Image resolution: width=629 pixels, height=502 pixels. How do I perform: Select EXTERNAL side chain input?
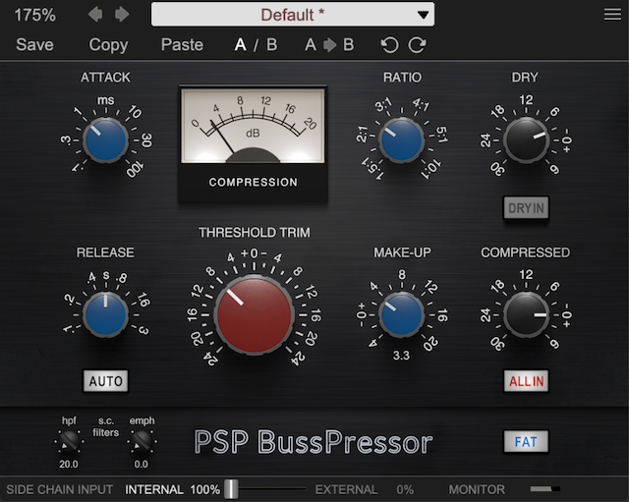click(x=346, y=489)
